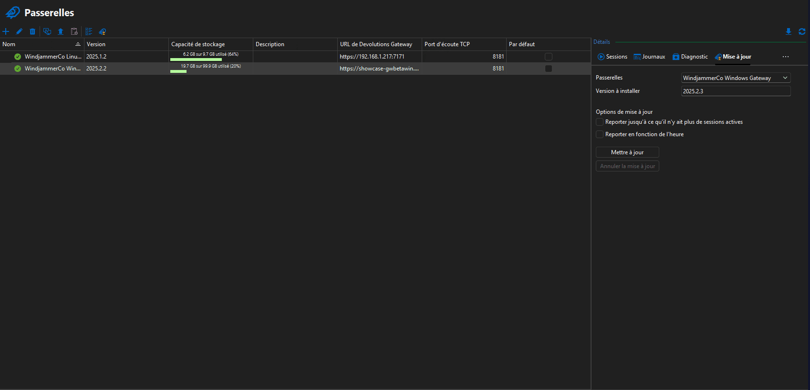Click the gateway update icon in left toolbar

click(103, 31)
